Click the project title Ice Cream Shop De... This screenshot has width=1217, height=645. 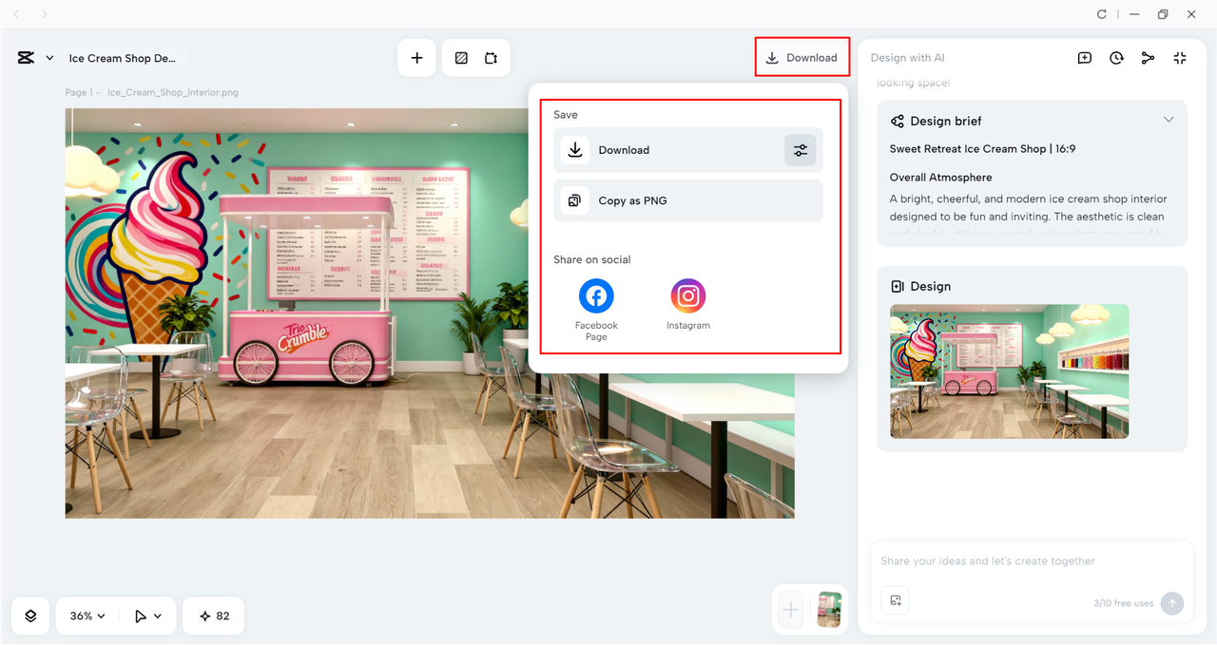coord(122,58)
